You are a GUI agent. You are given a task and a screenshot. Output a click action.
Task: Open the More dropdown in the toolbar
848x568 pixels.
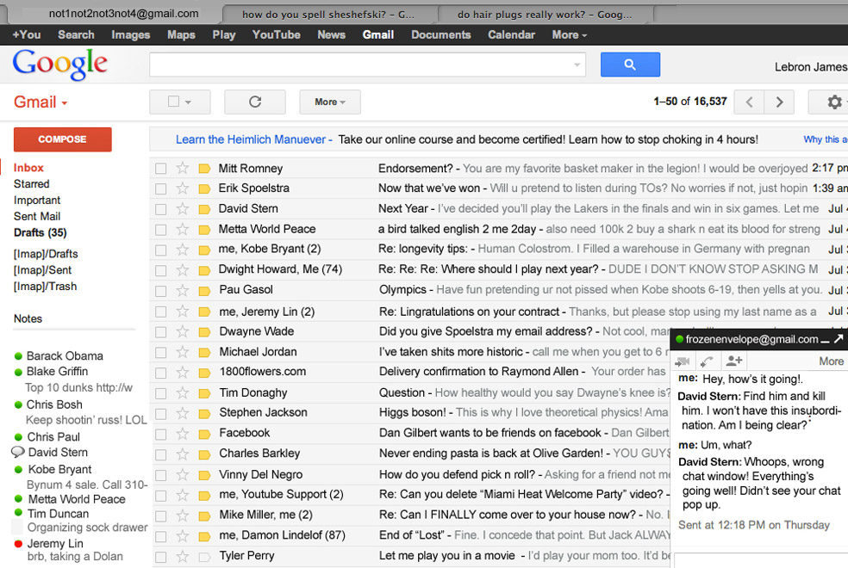[x=328, y=102]
